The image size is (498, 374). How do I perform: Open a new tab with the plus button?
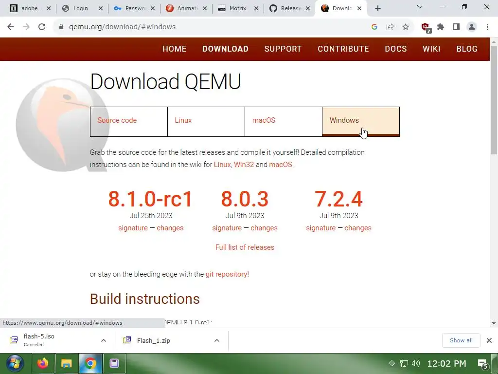coord(377,9)
